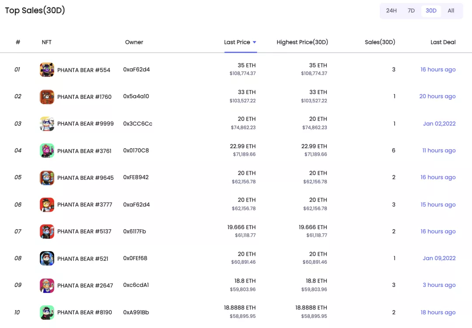Open the PHANTA BEAR #9999 name link
The width and height of the screenshot is (472, 328).
point(86,123)
